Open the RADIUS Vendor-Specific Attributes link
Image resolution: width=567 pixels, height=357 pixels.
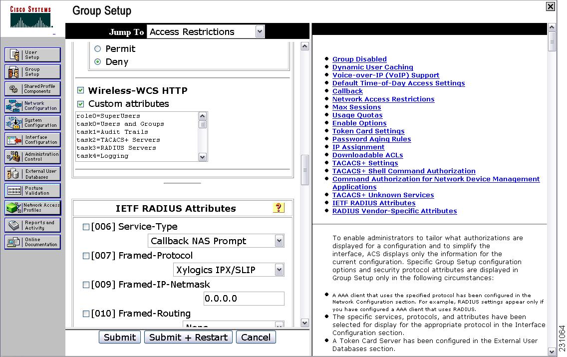click(394, 211)
